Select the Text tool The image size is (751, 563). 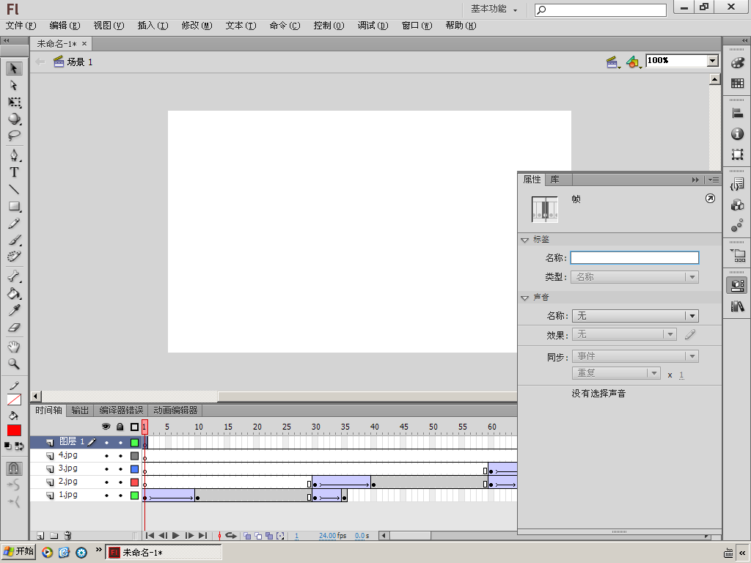pos(14,172)
